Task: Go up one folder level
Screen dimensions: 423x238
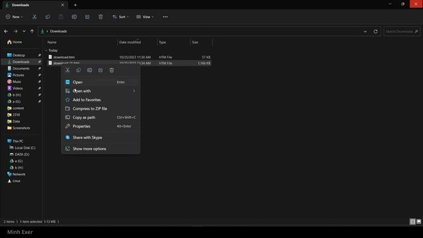Action: (x=32, y=31)
